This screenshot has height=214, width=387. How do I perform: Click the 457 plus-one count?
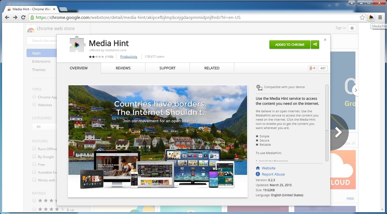323,68
